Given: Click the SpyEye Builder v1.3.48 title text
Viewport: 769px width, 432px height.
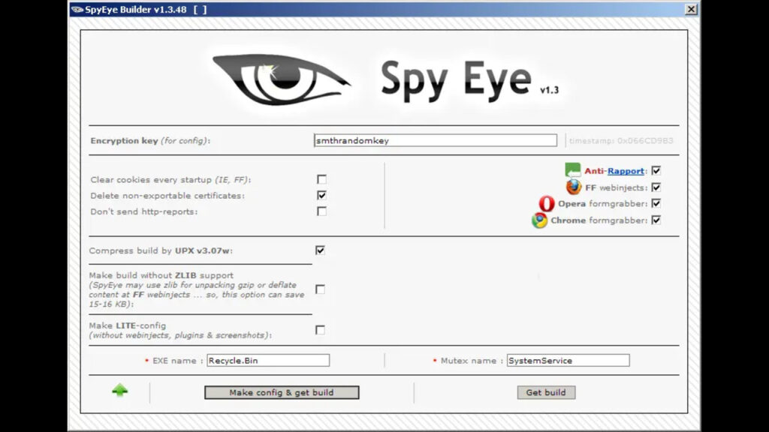Looking at the screenshot, I should pyautogui.click(x=135, y=9).
